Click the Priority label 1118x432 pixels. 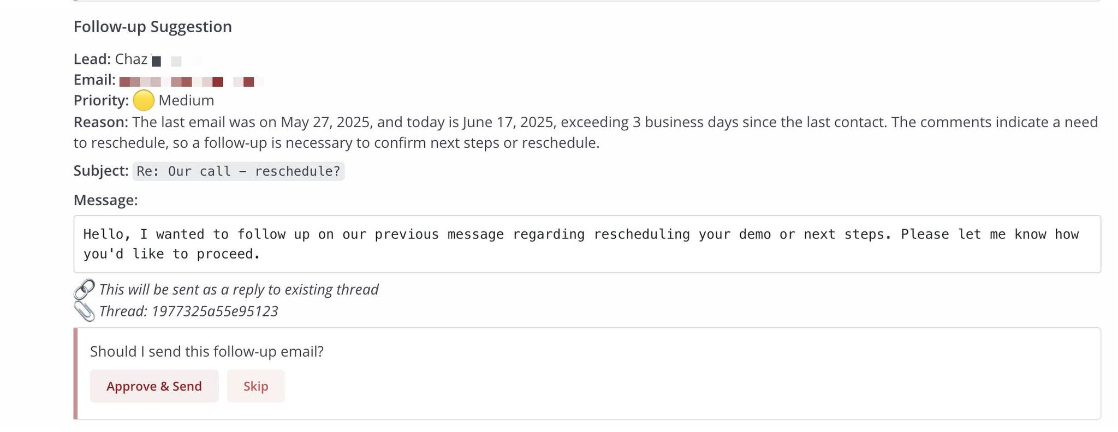tap(101, 100)
